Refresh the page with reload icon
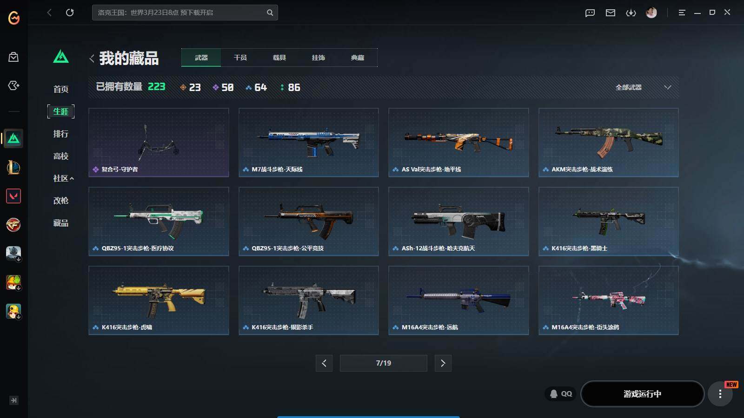 point(70,13)
